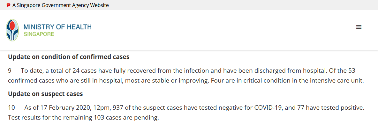378x125 pixels.
Task: Click the green SINGAPORE text under logo
Action: coord(39,34)
